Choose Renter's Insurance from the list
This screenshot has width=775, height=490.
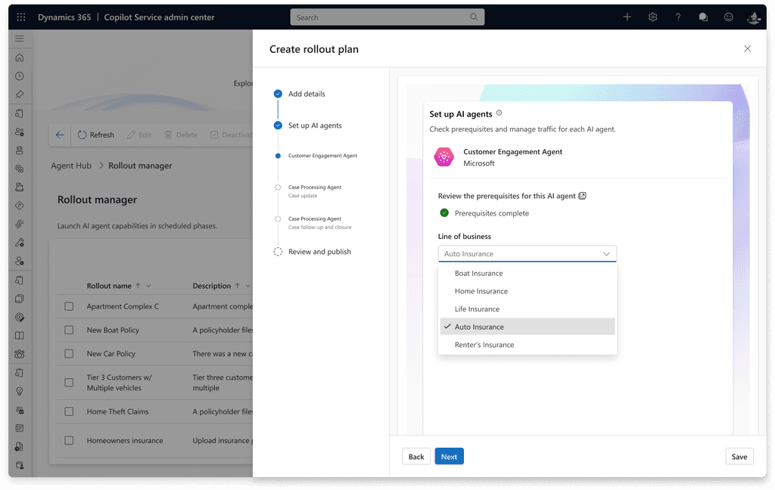(x=528, y=345)
